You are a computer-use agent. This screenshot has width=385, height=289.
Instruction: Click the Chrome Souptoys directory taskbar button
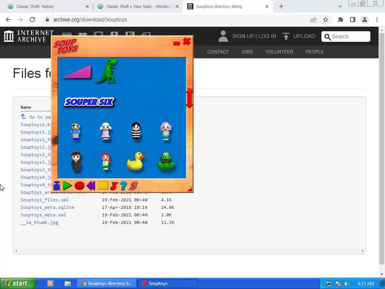tap(107, 283)
